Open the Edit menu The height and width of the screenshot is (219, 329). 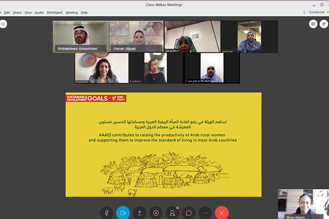coord(7,13)
